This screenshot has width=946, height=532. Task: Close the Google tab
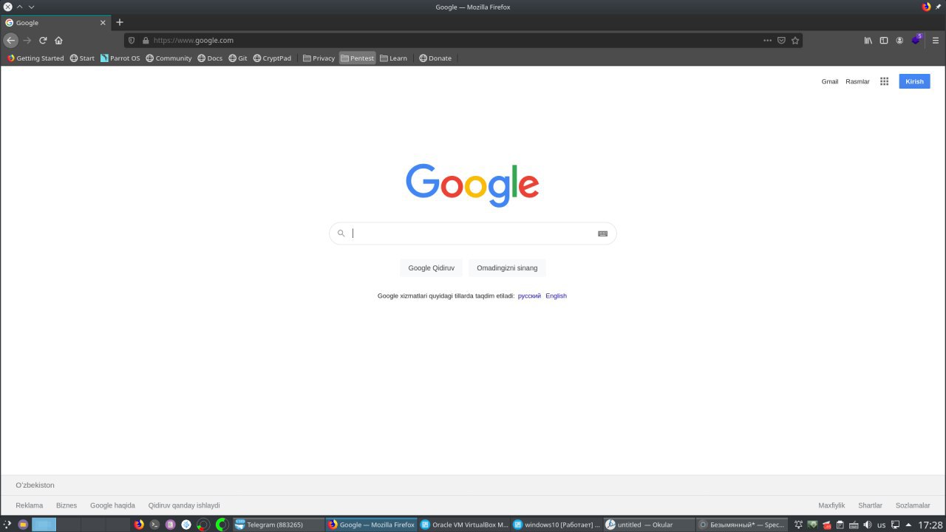point(103,23)
